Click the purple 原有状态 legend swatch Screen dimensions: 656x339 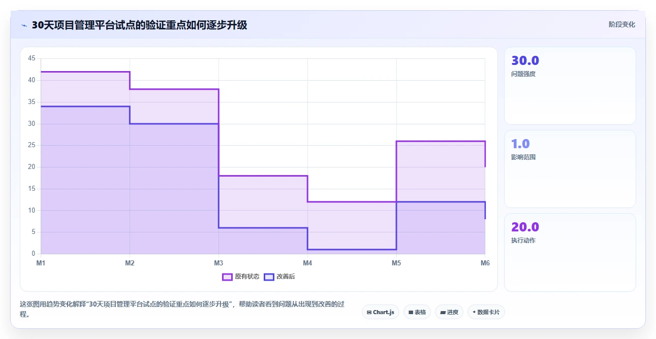tap(227, 277)
